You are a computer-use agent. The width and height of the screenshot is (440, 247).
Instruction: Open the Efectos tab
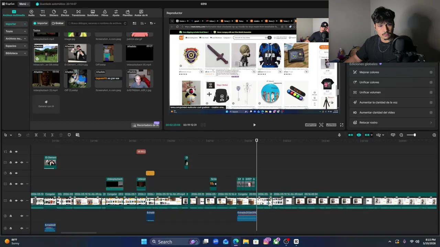[x=65, y=13]
